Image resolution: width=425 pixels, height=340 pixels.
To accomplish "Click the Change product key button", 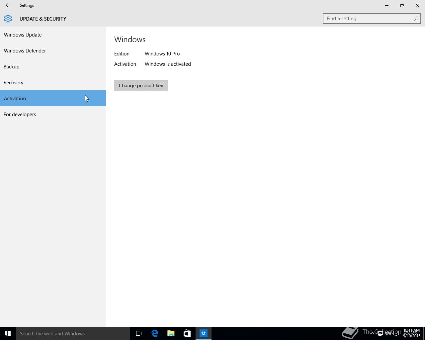I will click(141, 85).
